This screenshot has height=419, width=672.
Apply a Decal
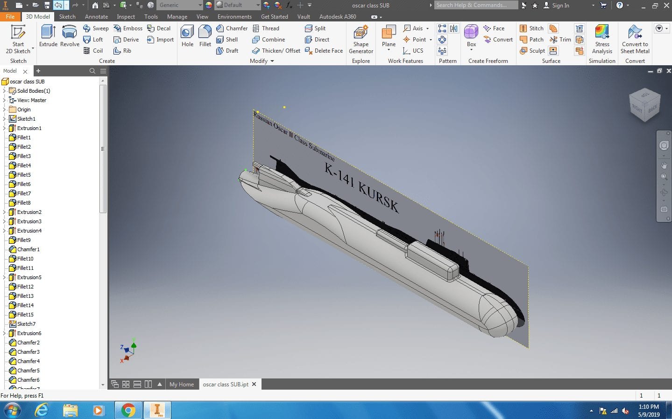coord(159,28)
